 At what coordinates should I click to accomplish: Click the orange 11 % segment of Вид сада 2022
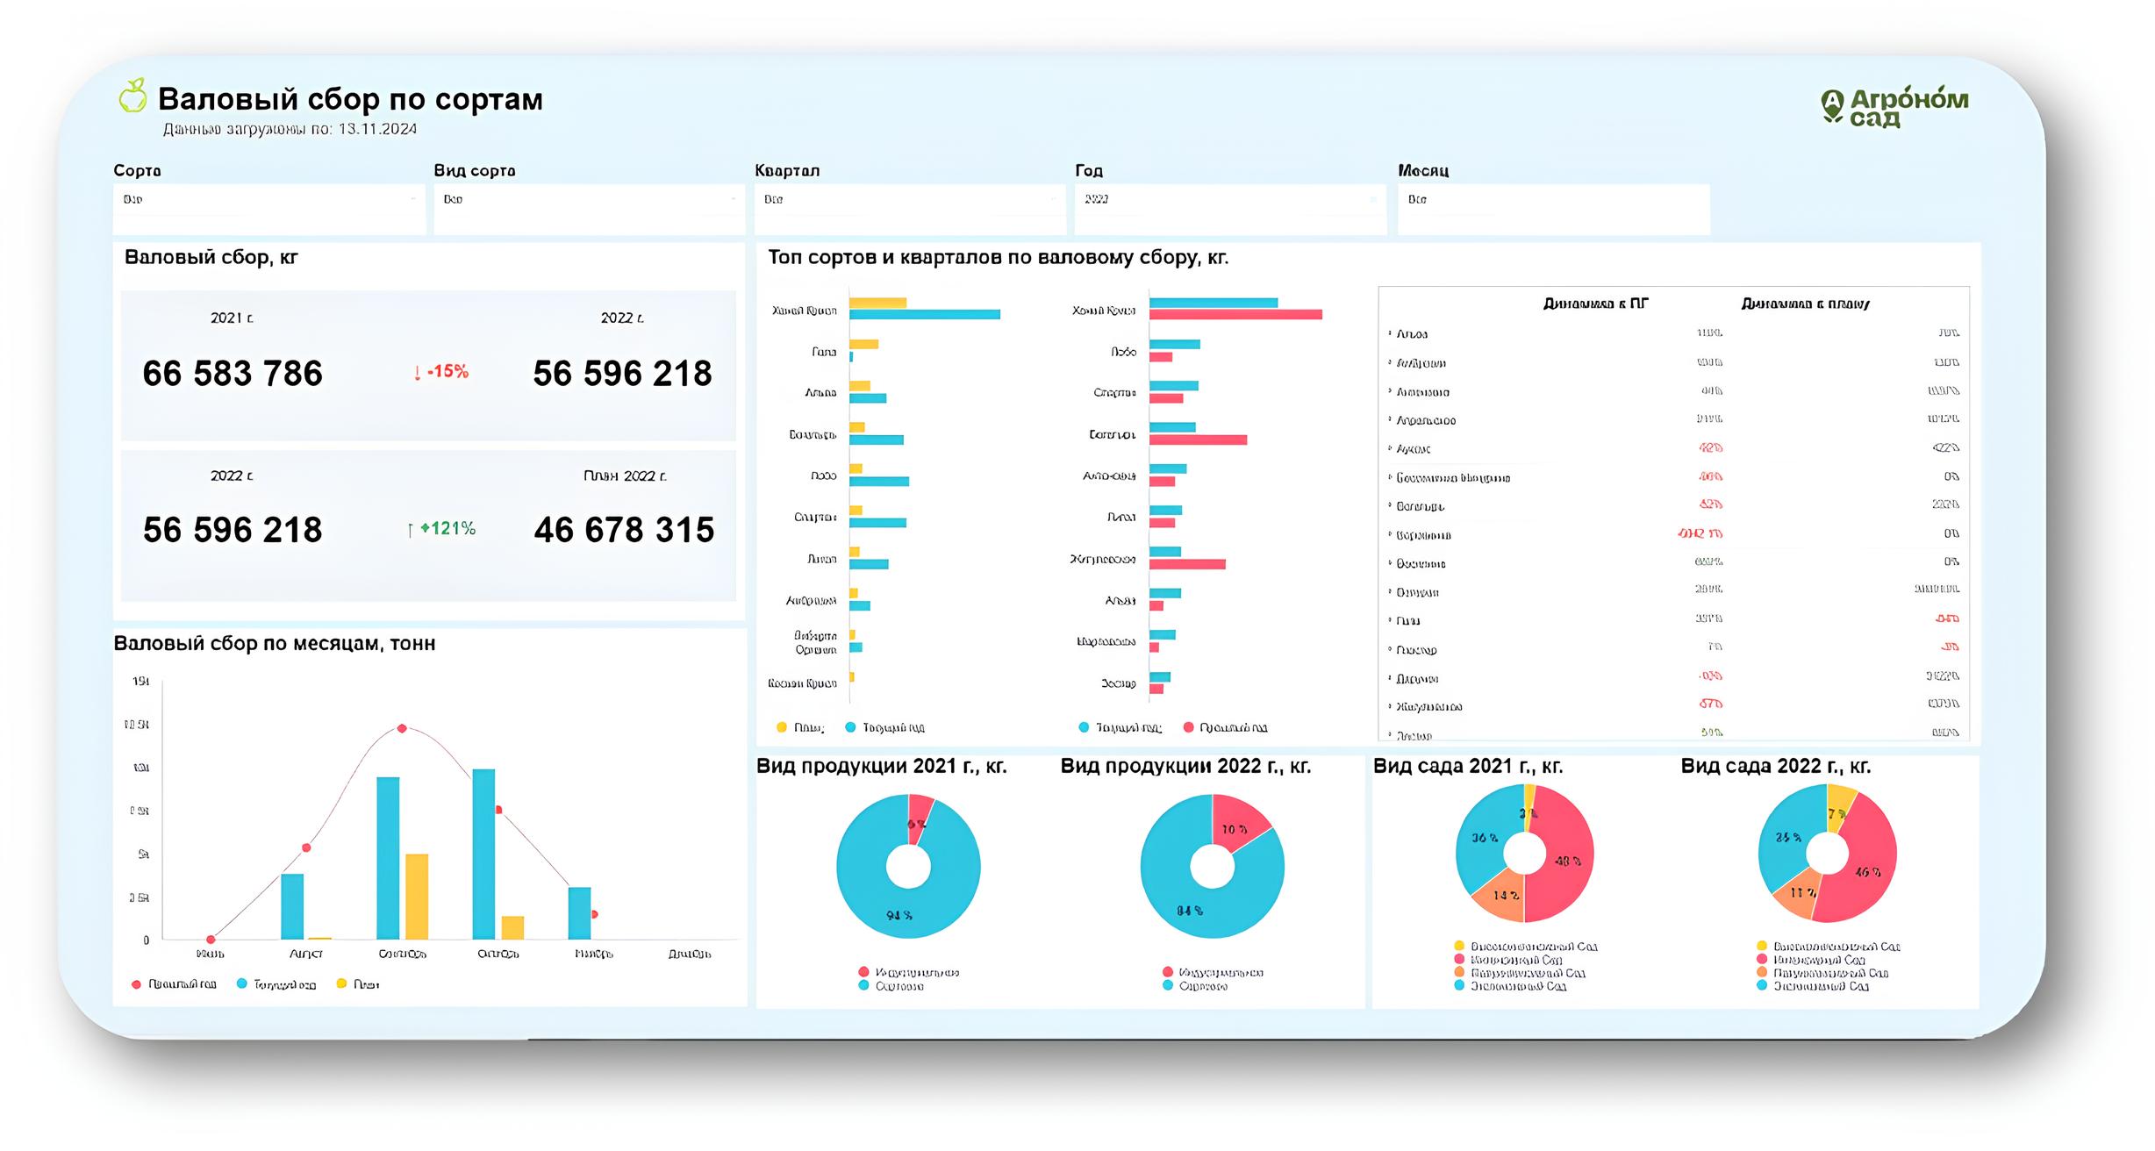pyautogui.click(x=1802, y=892)
